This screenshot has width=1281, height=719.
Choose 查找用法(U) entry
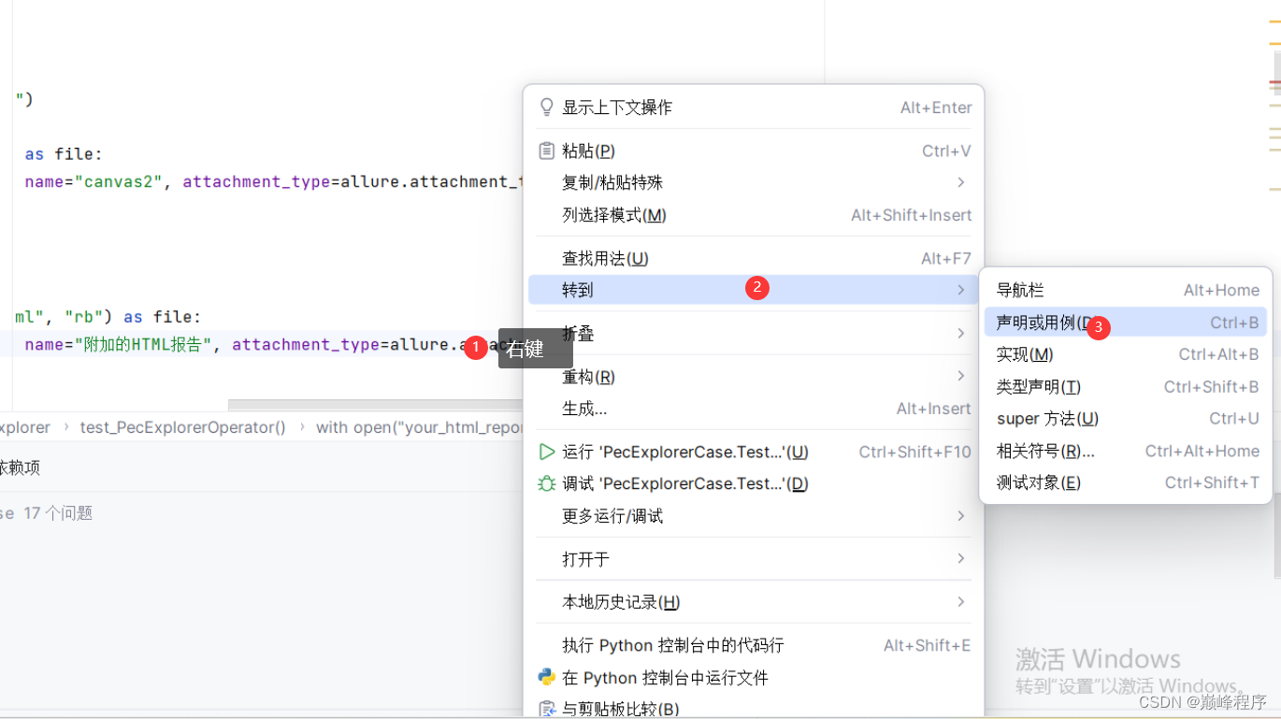[x=754, y=258]
